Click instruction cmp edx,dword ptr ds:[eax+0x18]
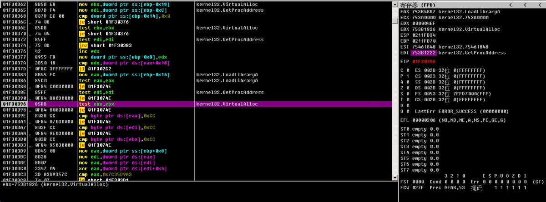This screenshot has height=202, width=546. (124, 63)
